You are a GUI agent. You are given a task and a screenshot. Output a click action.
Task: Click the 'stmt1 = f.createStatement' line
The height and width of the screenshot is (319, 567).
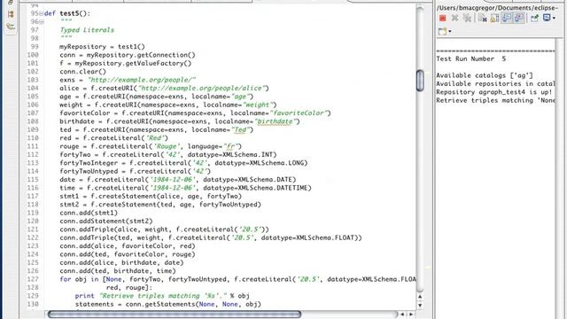pyautogui.click(x=151, y=197)
